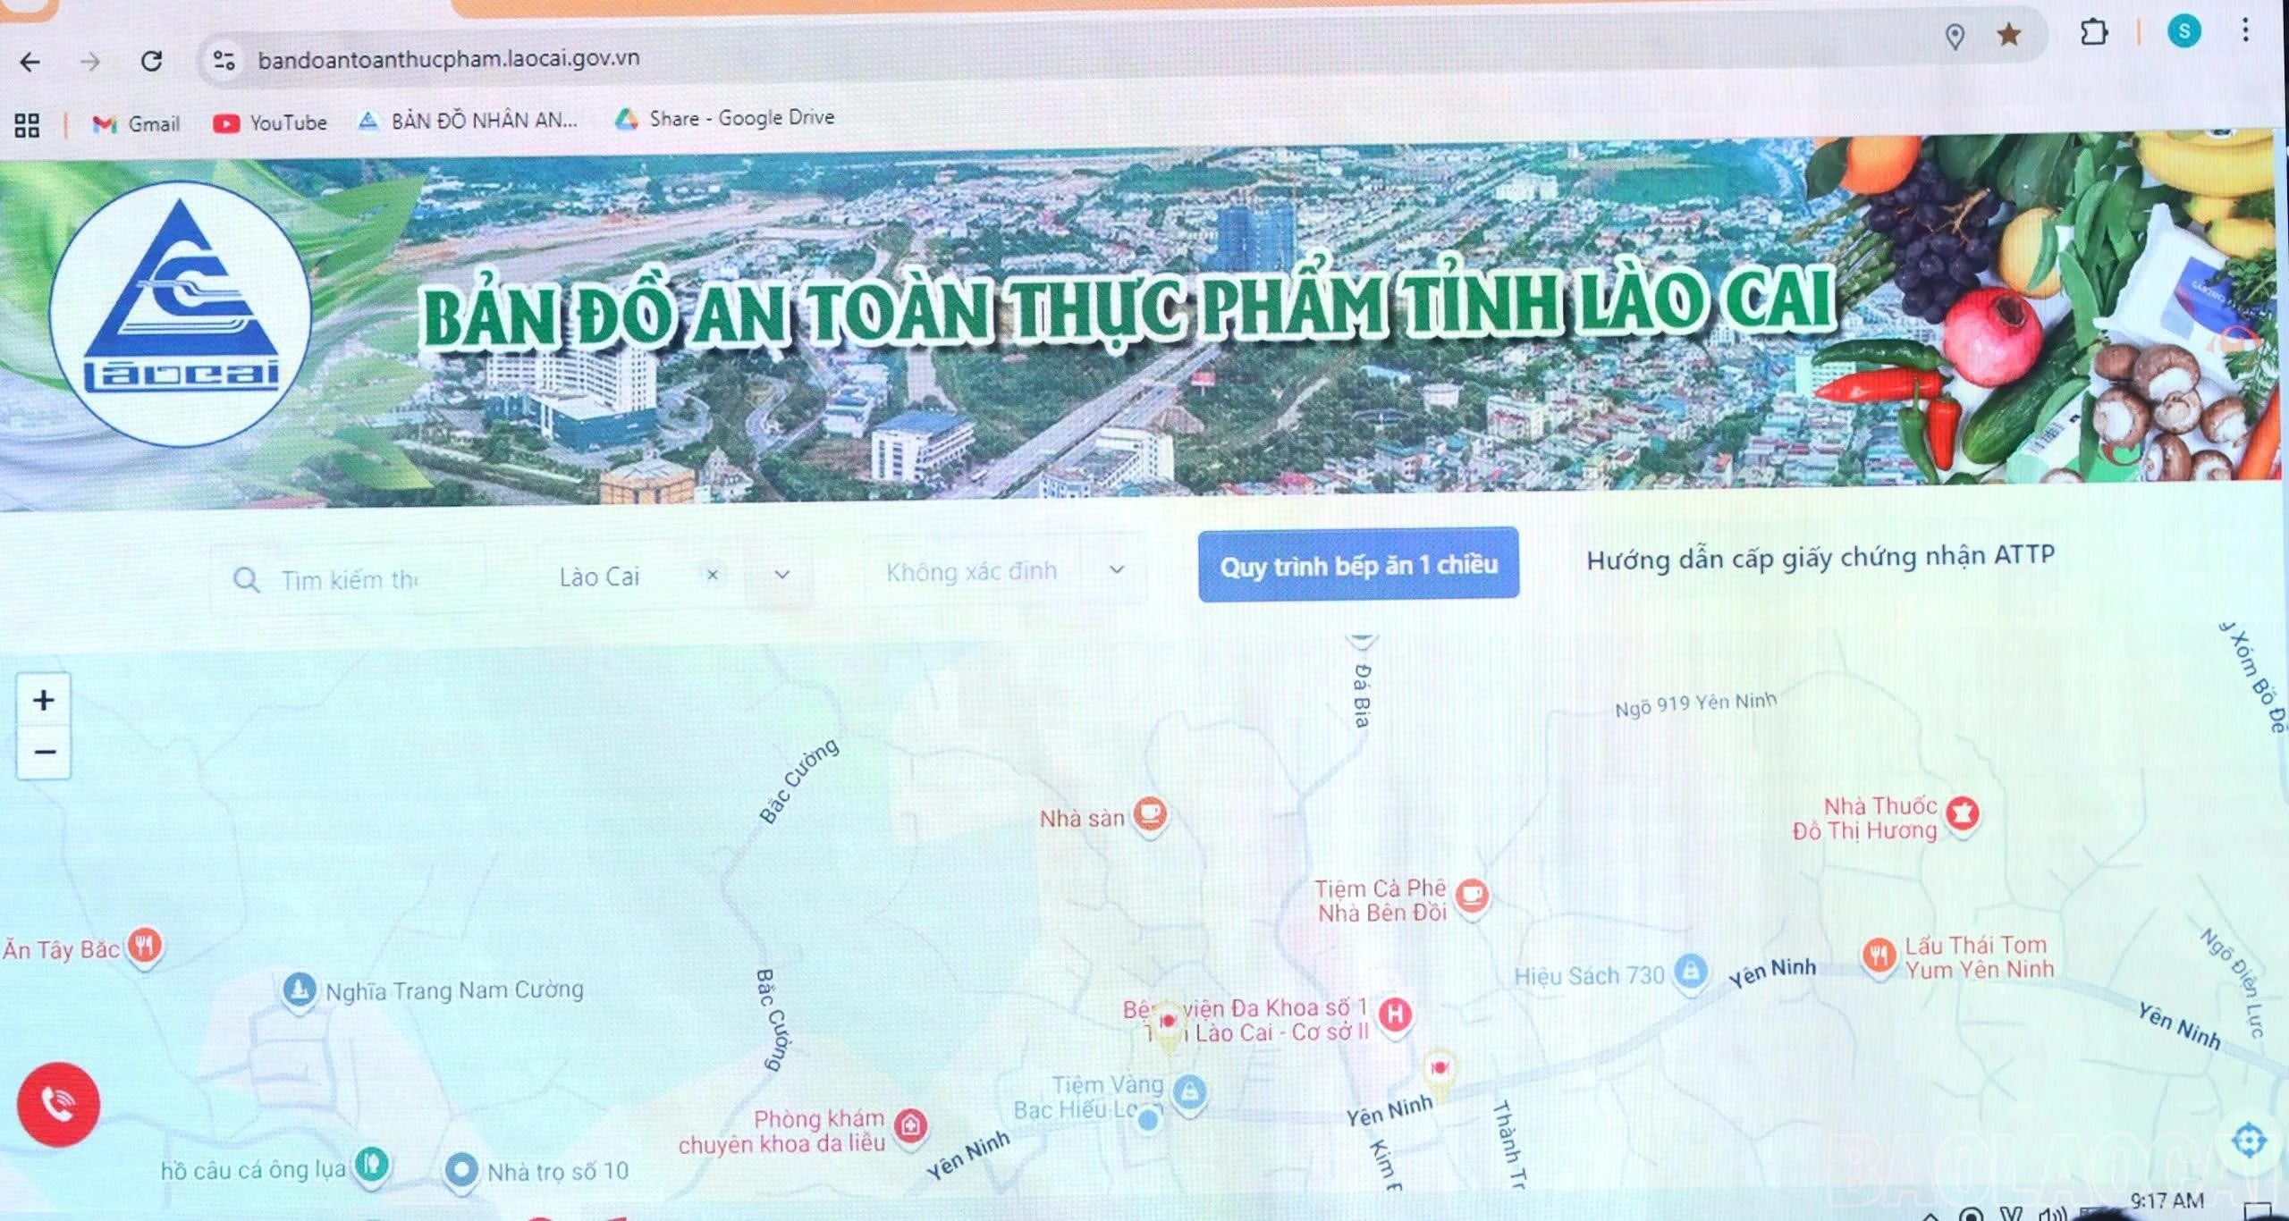The image size is (2289, 1221).
Task: Zoom in using the map plus control
Action: point(43,701)
